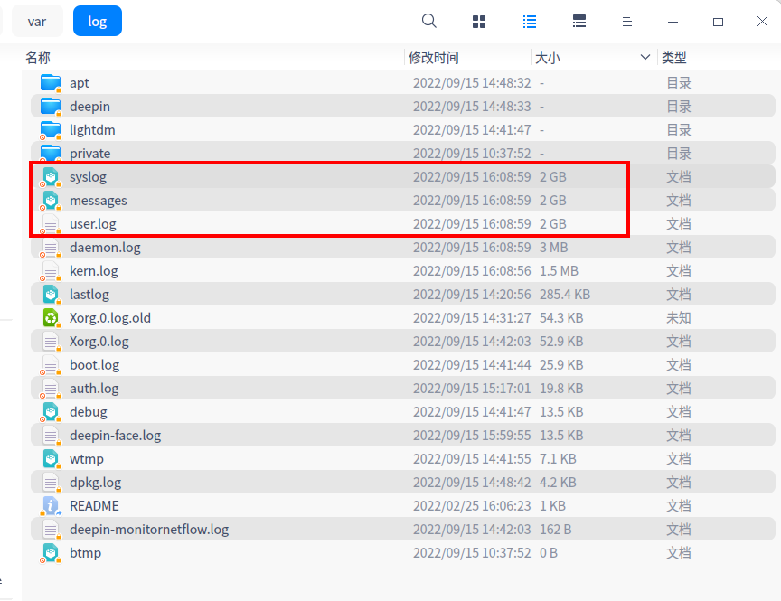Select the messages file icon
This screenshot has width=781, height=601.
click(x=51, y=200)
